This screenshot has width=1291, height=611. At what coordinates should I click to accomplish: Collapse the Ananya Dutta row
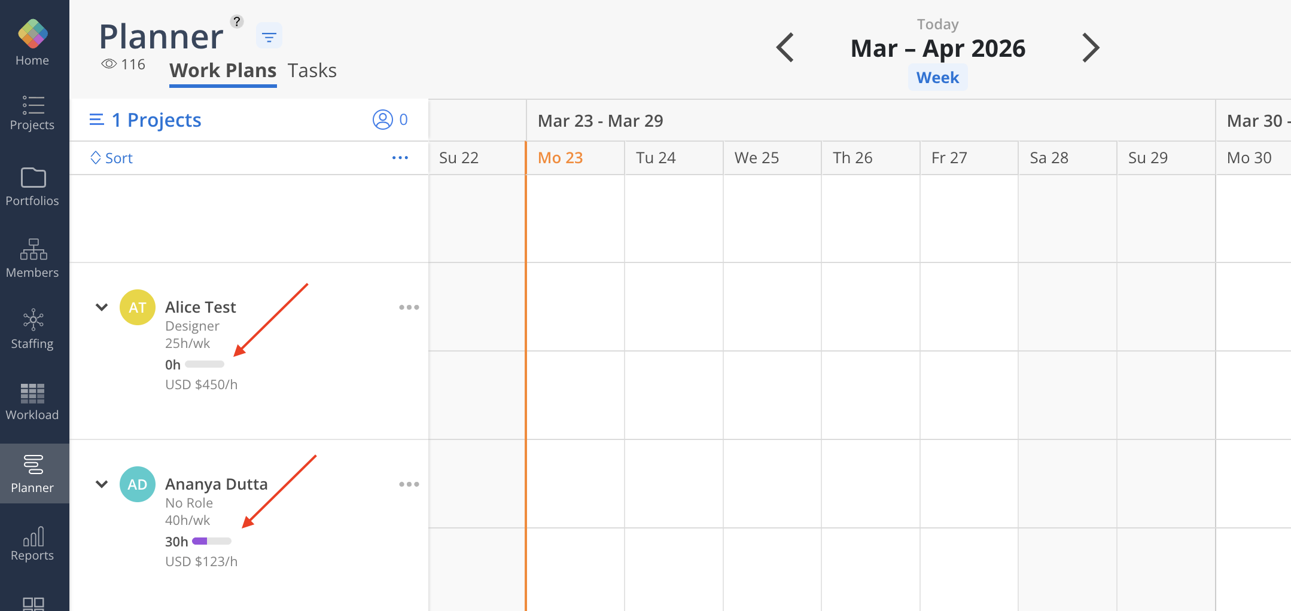point(102,484)
